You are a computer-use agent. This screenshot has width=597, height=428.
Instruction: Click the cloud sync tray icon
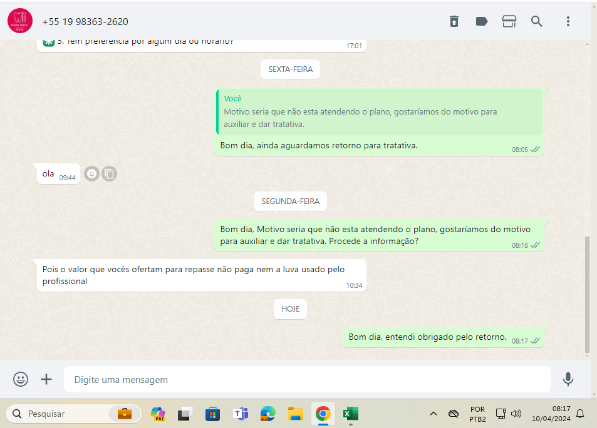point(453,414)
